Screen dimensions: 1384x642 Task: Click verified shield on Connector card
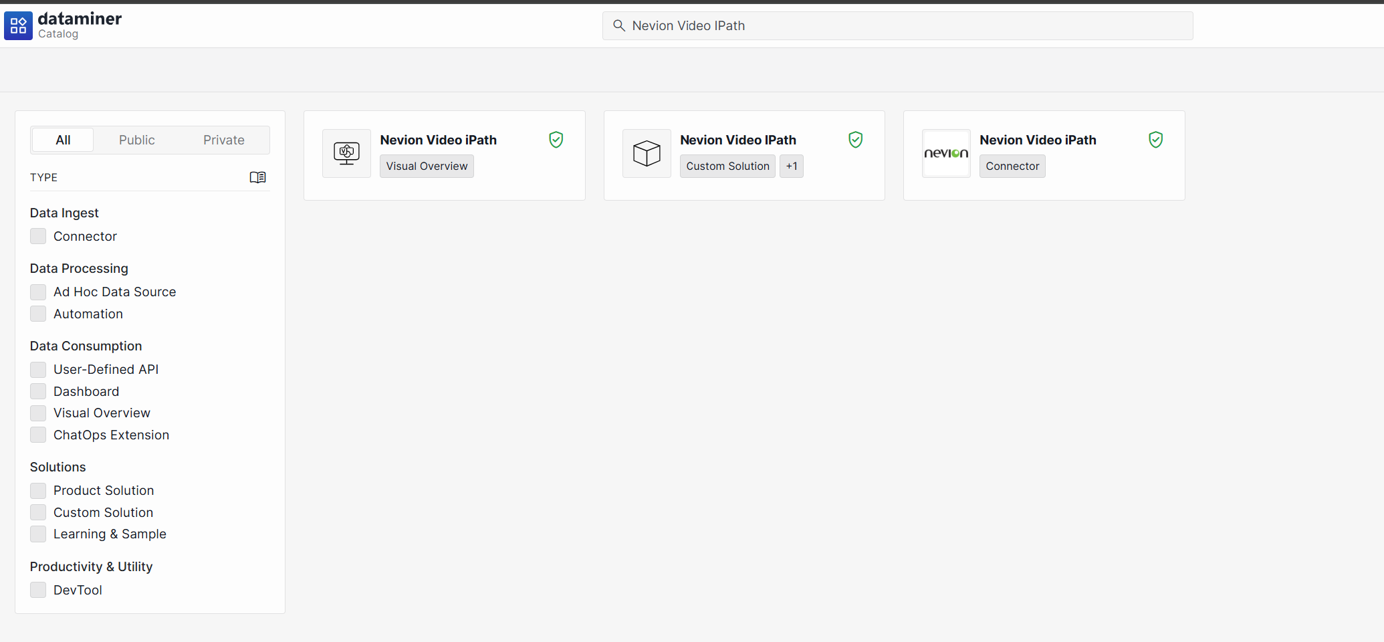tap(1155, 140)
